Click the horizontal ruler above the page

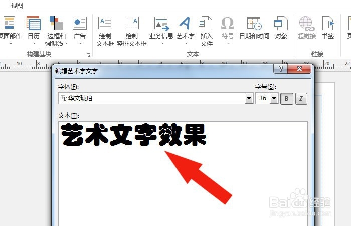pyautogui.click(x=175, y=63)
